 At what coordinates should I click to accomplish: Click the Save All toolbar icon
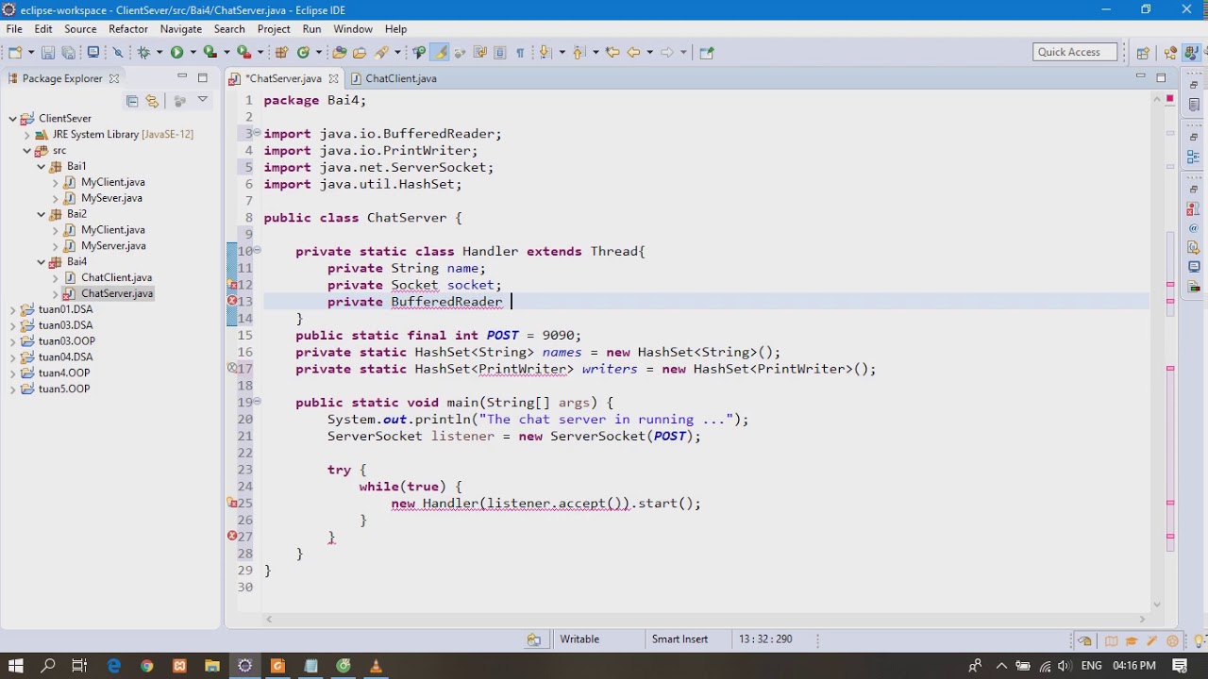tap(67, 53)
